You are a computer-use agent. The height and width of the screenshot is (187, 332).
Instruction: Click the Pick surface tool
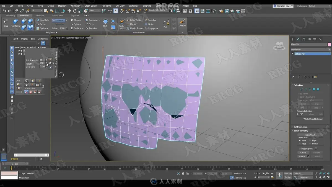(165, 24)
